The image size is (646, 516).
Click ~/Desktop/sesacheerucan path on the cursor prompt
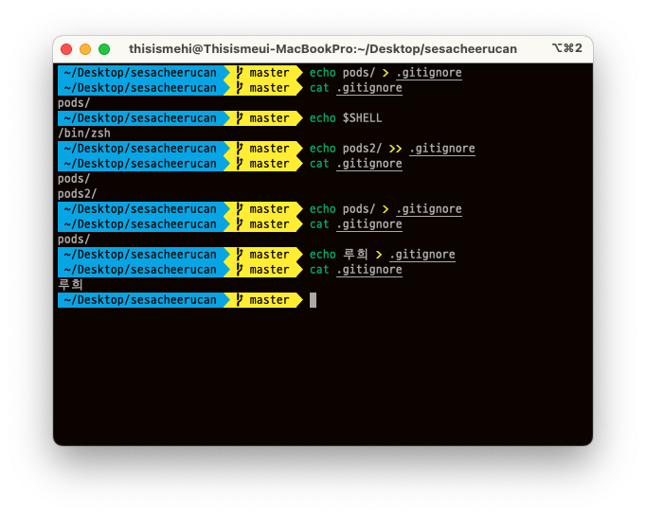pos(140,300)
